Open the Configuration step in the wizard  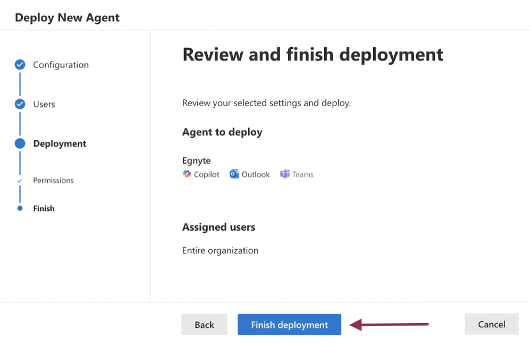pos(61,64)
